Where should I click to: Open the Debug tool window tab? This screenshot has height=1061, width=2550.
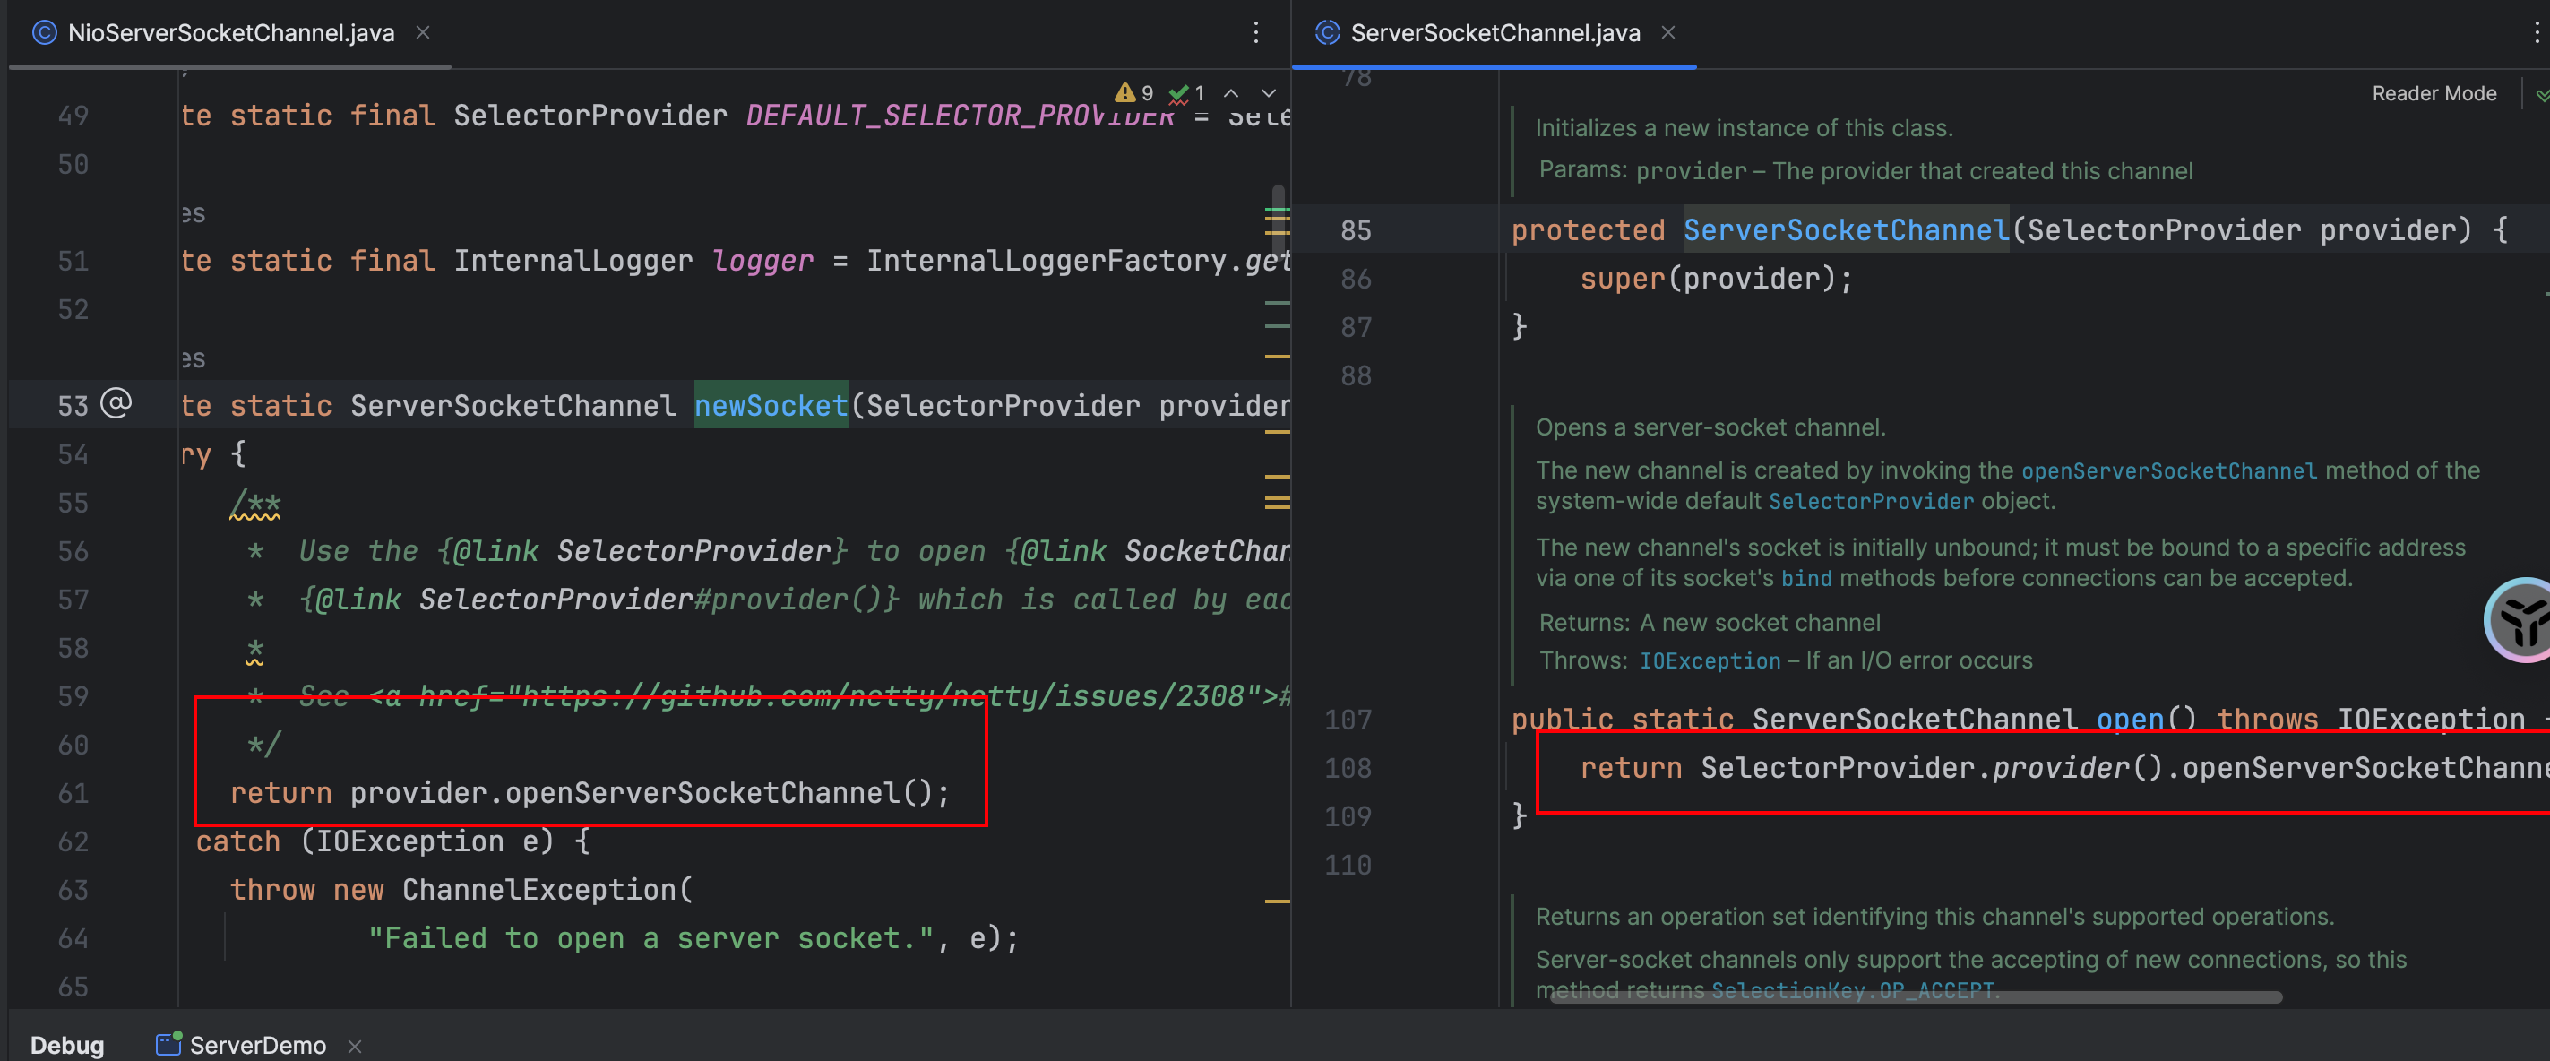pos(67,1044)
